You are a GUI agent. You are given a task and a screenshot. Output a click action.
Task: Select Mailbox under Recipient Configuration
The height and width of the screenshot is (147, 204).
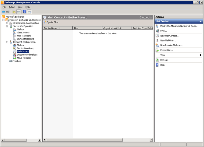click(x=21, y=45)
